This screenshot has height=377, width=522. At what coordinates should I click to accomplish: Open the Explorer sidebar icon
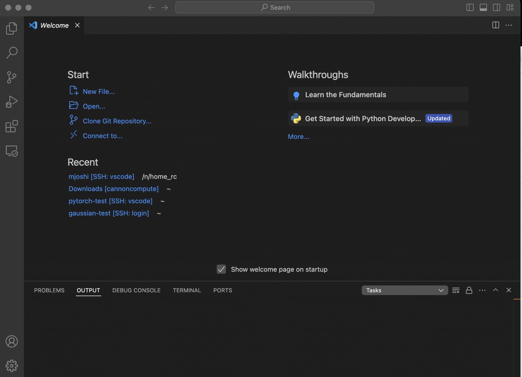click(x=11, y=28)
